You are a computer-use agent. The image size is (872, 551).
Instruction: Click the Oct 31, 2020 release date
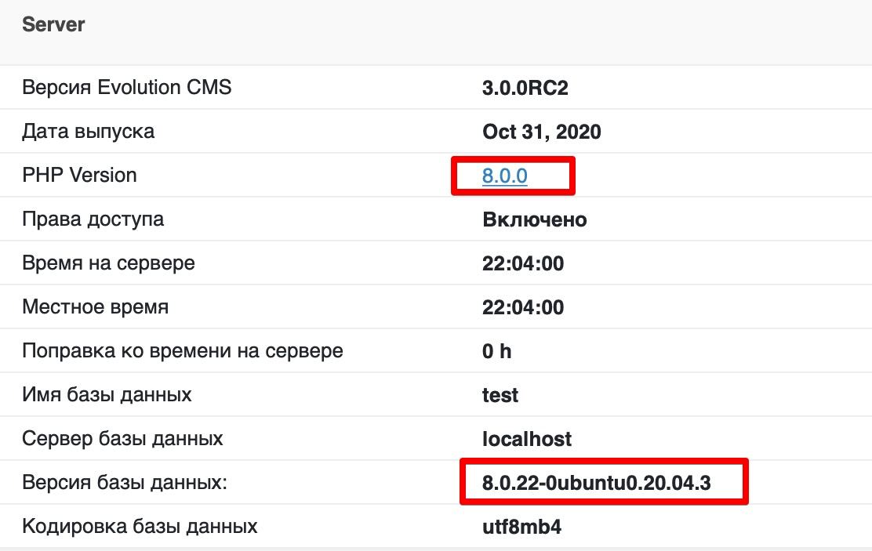point(541,132)
